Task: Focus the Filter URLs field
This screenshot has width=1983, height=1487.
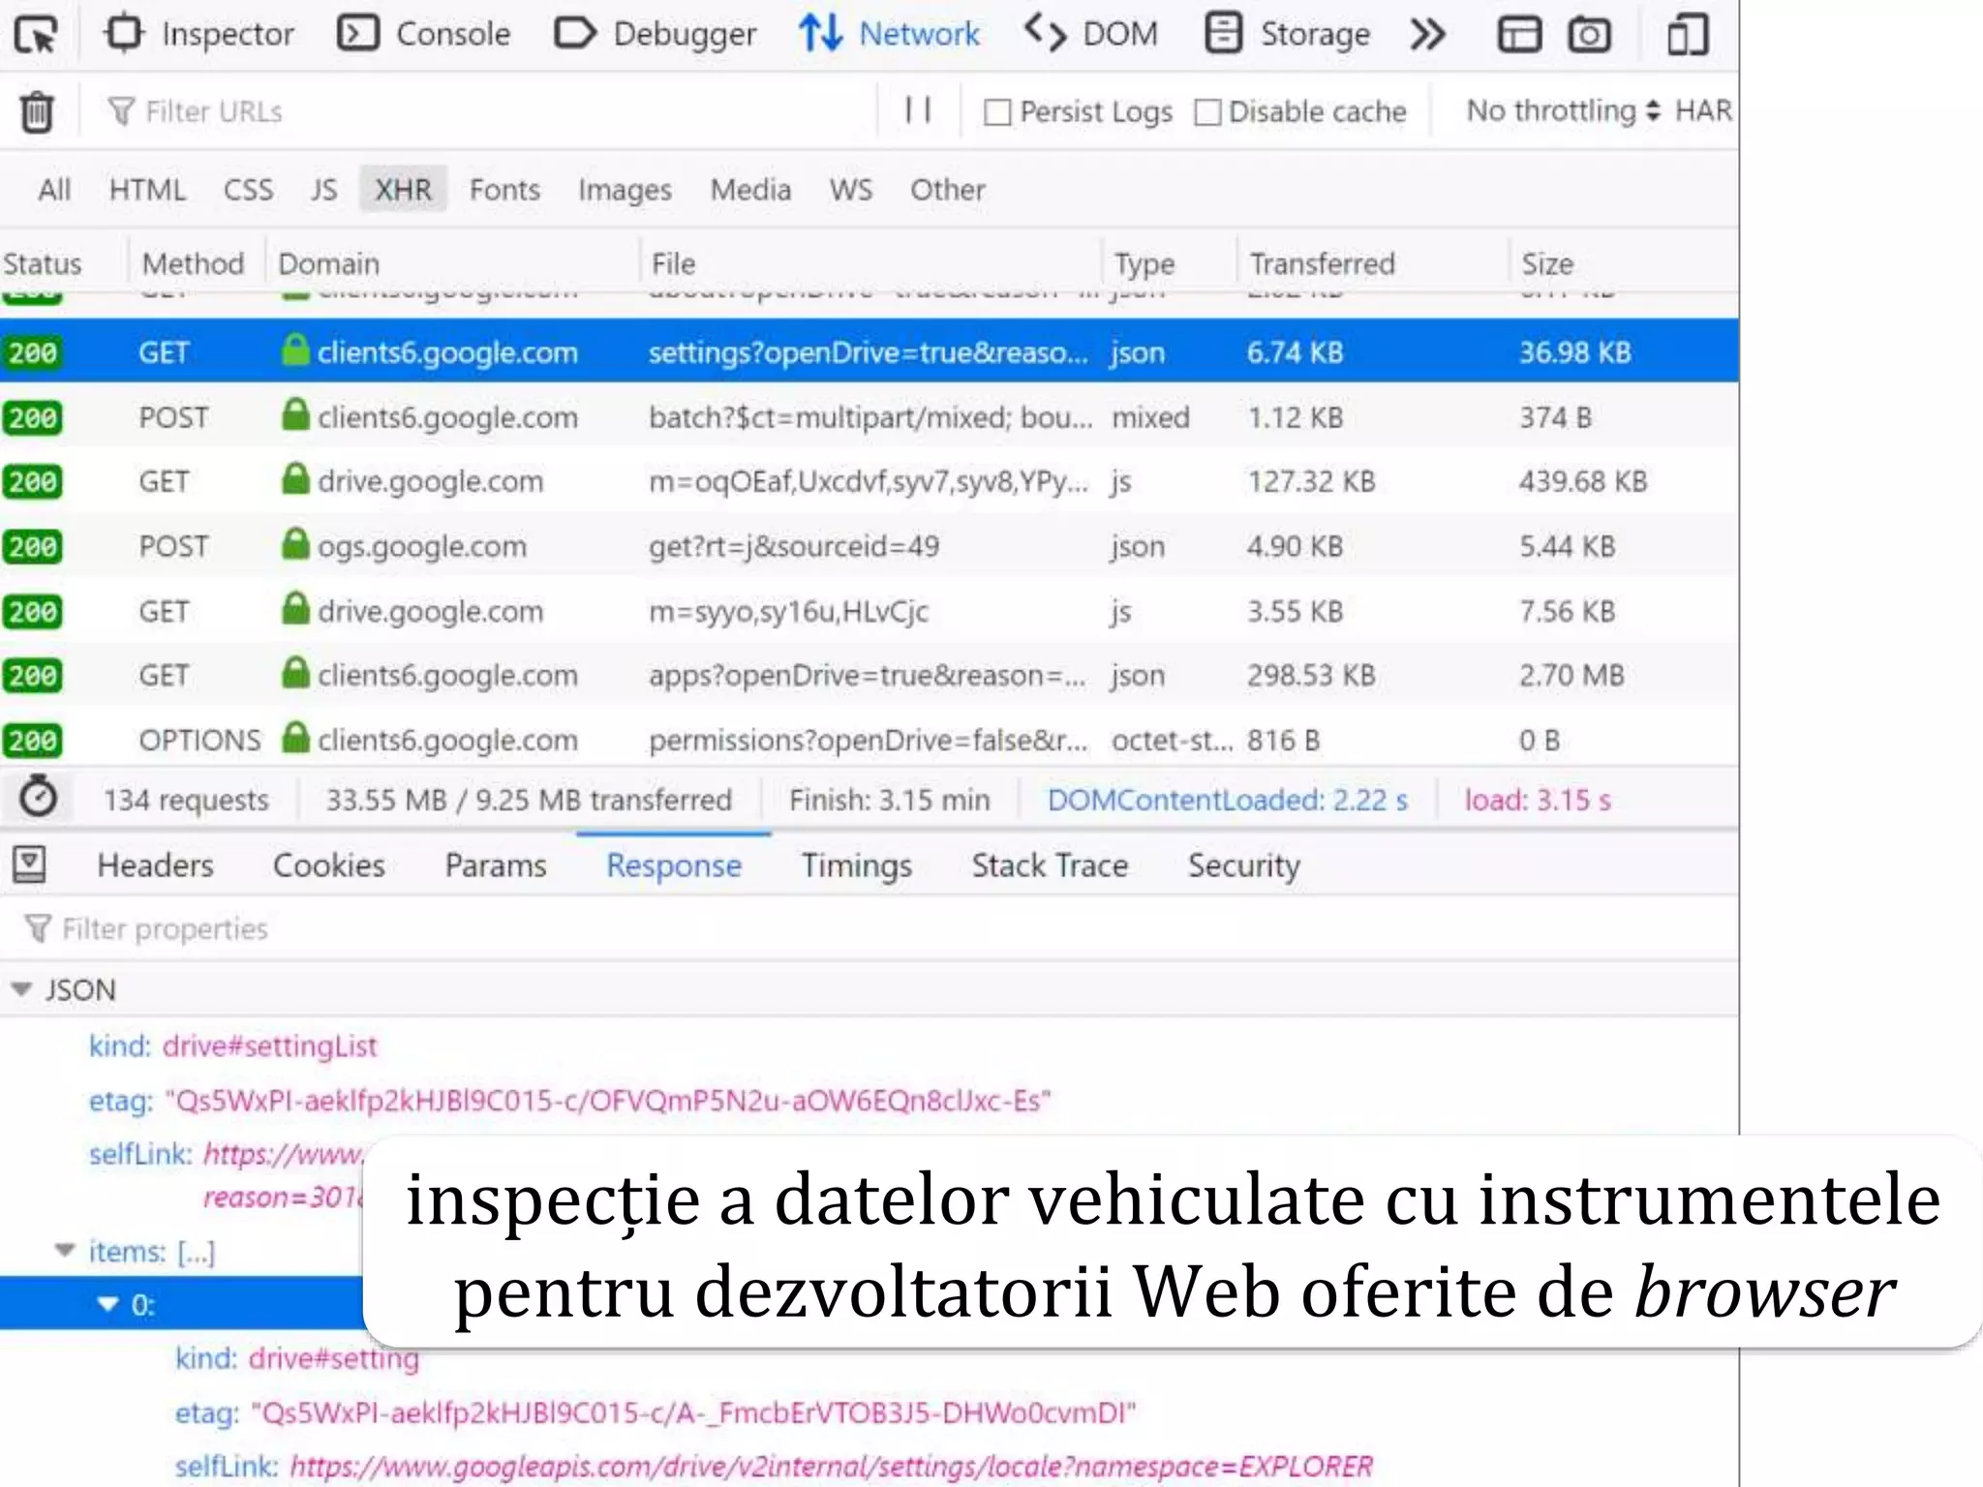Action: click(x=484, y=111)
